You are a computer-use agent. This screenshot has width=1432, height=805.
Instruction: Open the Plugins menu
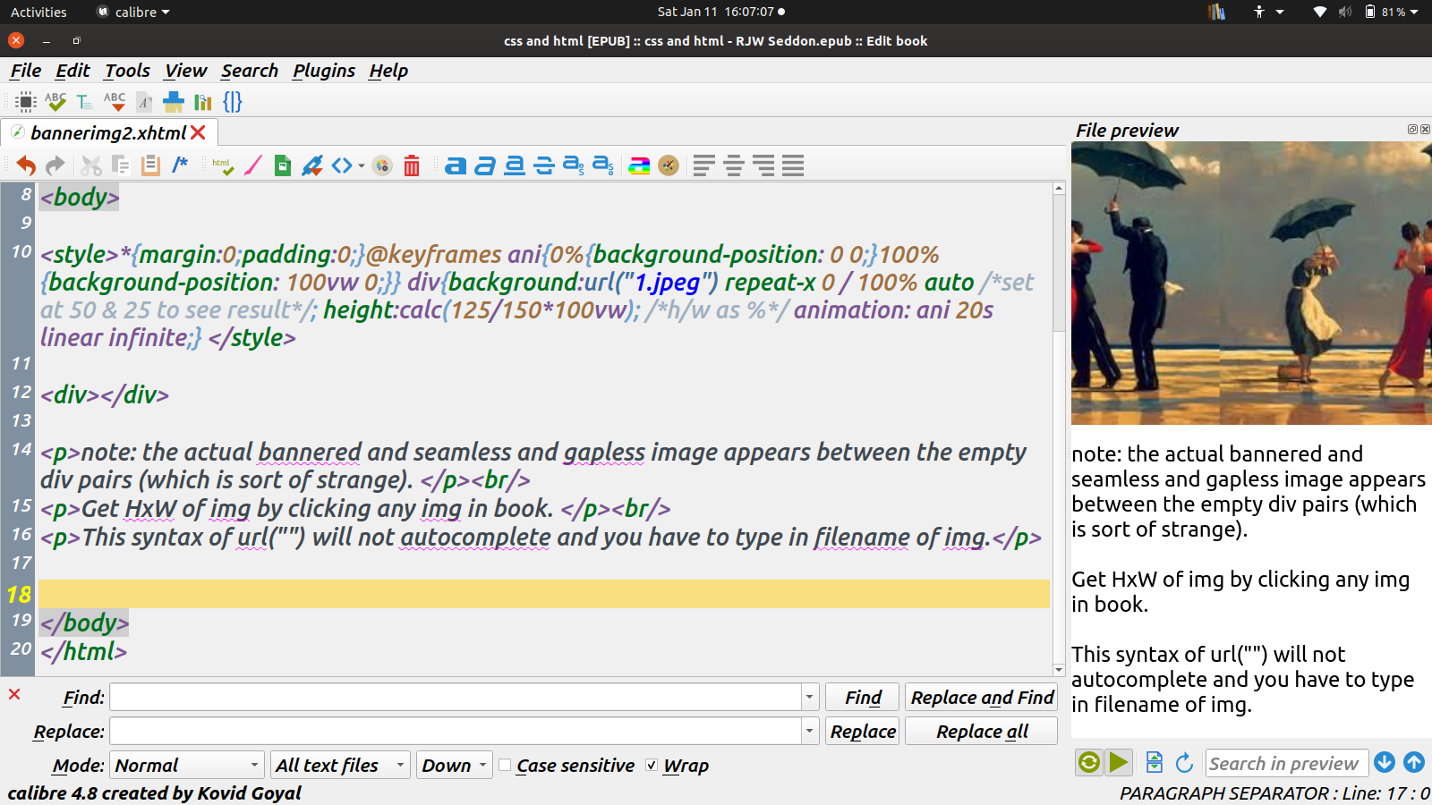[x=324, y=71]
